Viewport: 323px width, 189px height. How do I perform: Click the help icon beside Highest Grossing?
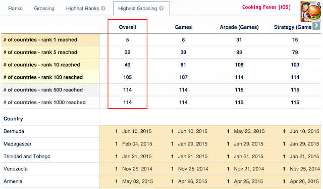tap(161, 9)
